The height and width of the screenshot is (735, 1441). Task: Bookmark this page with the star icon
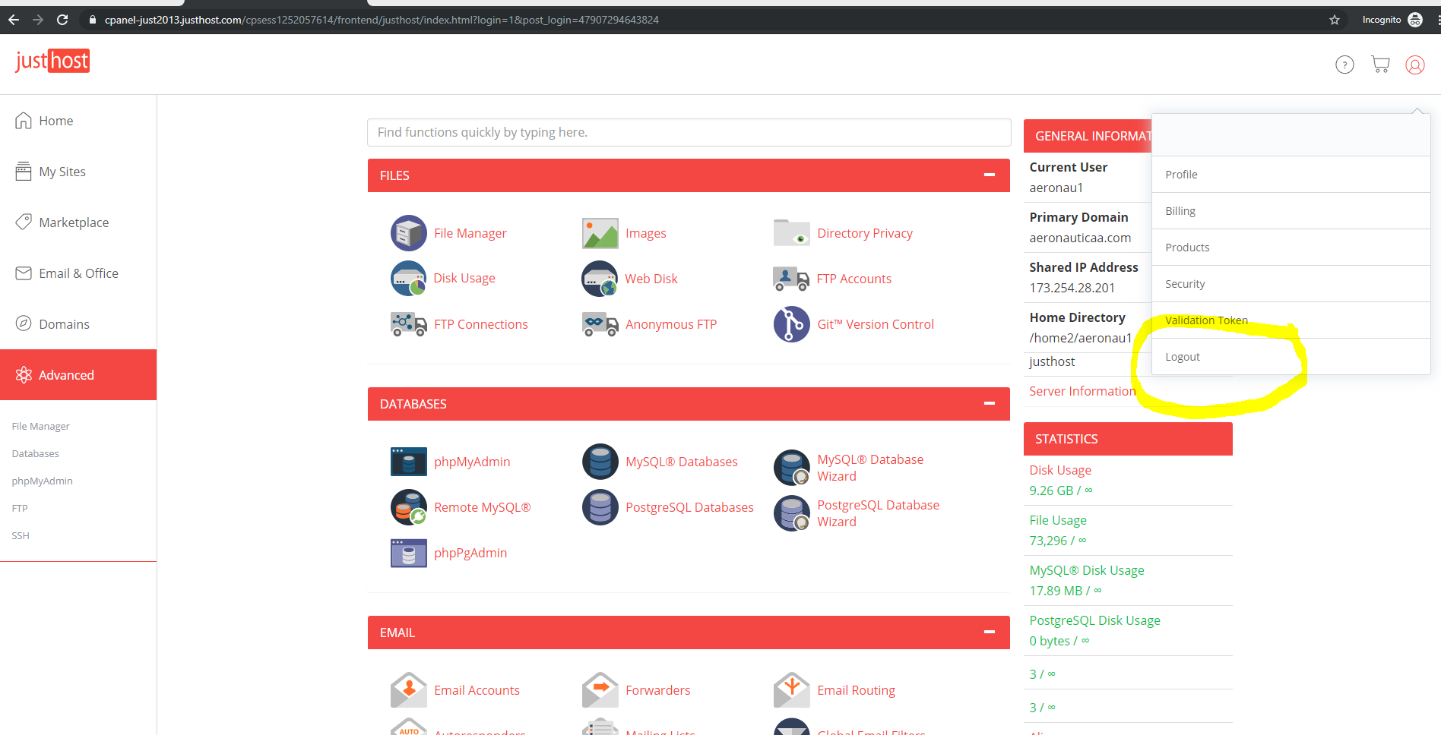pos(1334,20)
